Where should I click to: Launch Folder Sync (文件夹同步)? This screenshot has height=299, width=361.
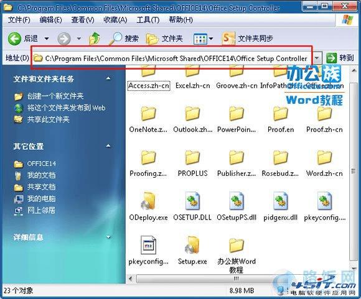pyautogui.click(x=248, y=38)
